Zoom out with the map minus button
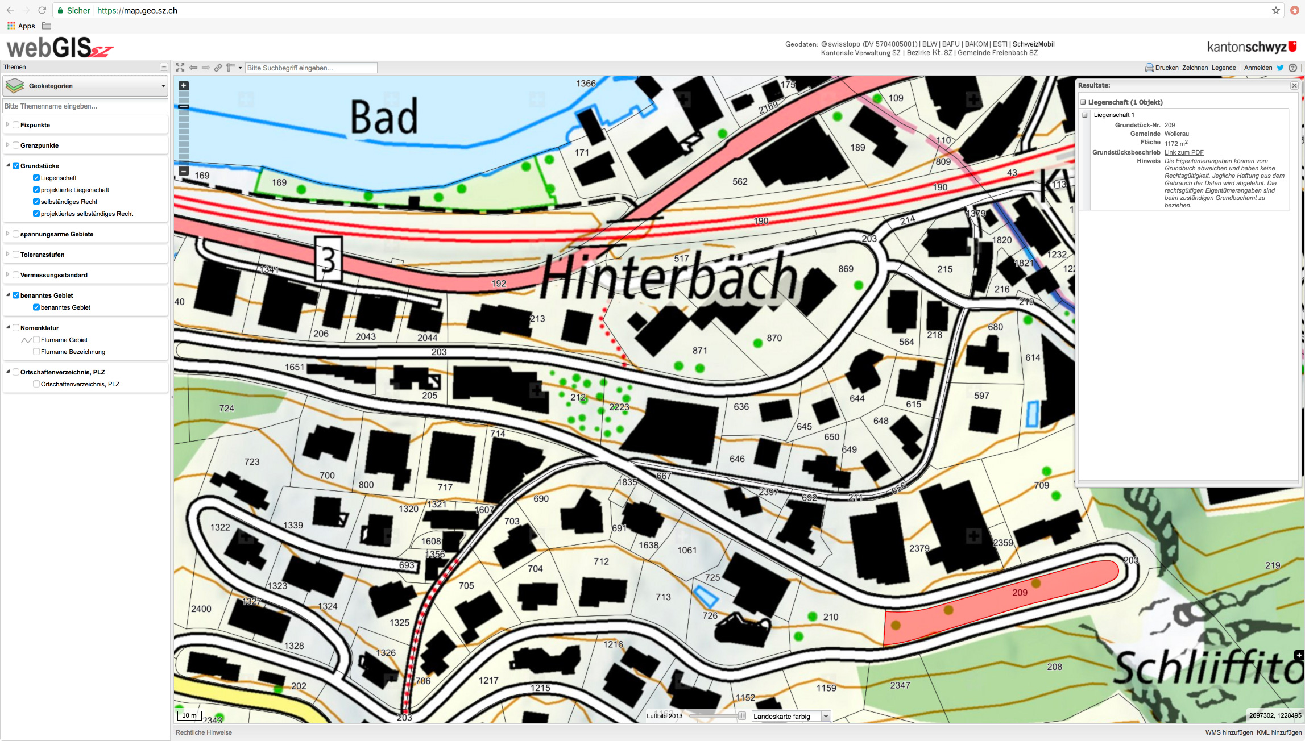 point(184,171)
